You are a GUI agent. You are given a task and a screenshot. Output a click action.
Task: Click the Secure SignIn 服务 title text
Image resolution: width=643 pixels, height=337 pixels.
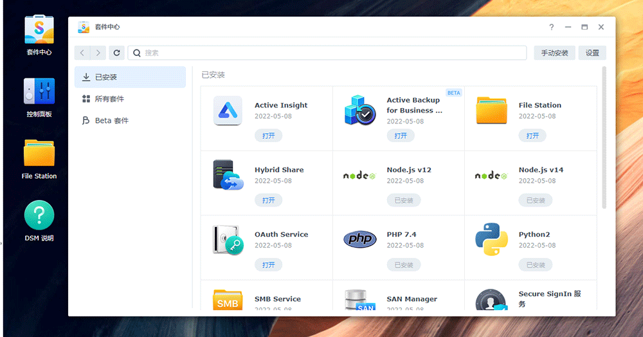[550, 299]
